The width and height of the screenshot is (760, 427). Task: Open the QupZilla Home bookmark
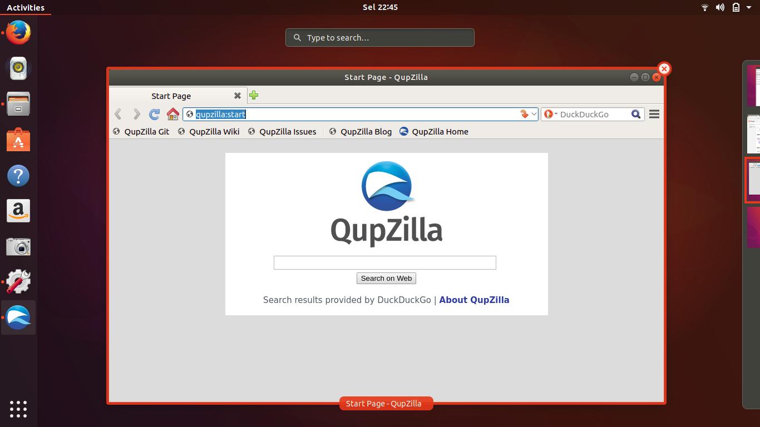(434, 132)
